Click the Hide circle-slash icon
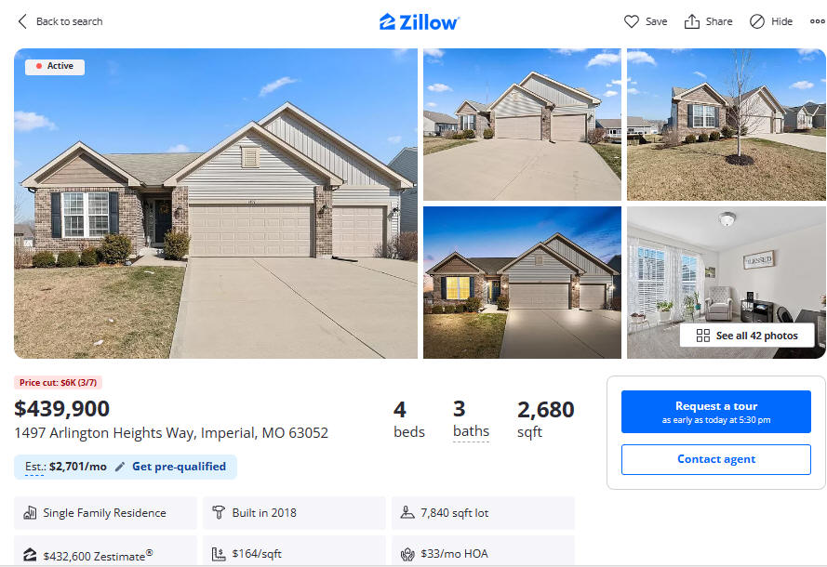 tap(757, 21)
